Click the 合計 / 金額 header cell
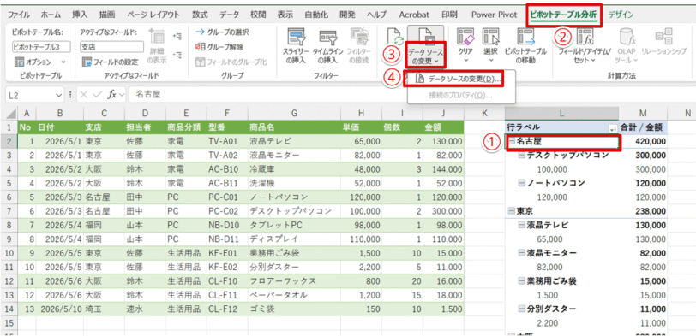The width and height of the screenshot is (696, 336). tap(643, 127)
